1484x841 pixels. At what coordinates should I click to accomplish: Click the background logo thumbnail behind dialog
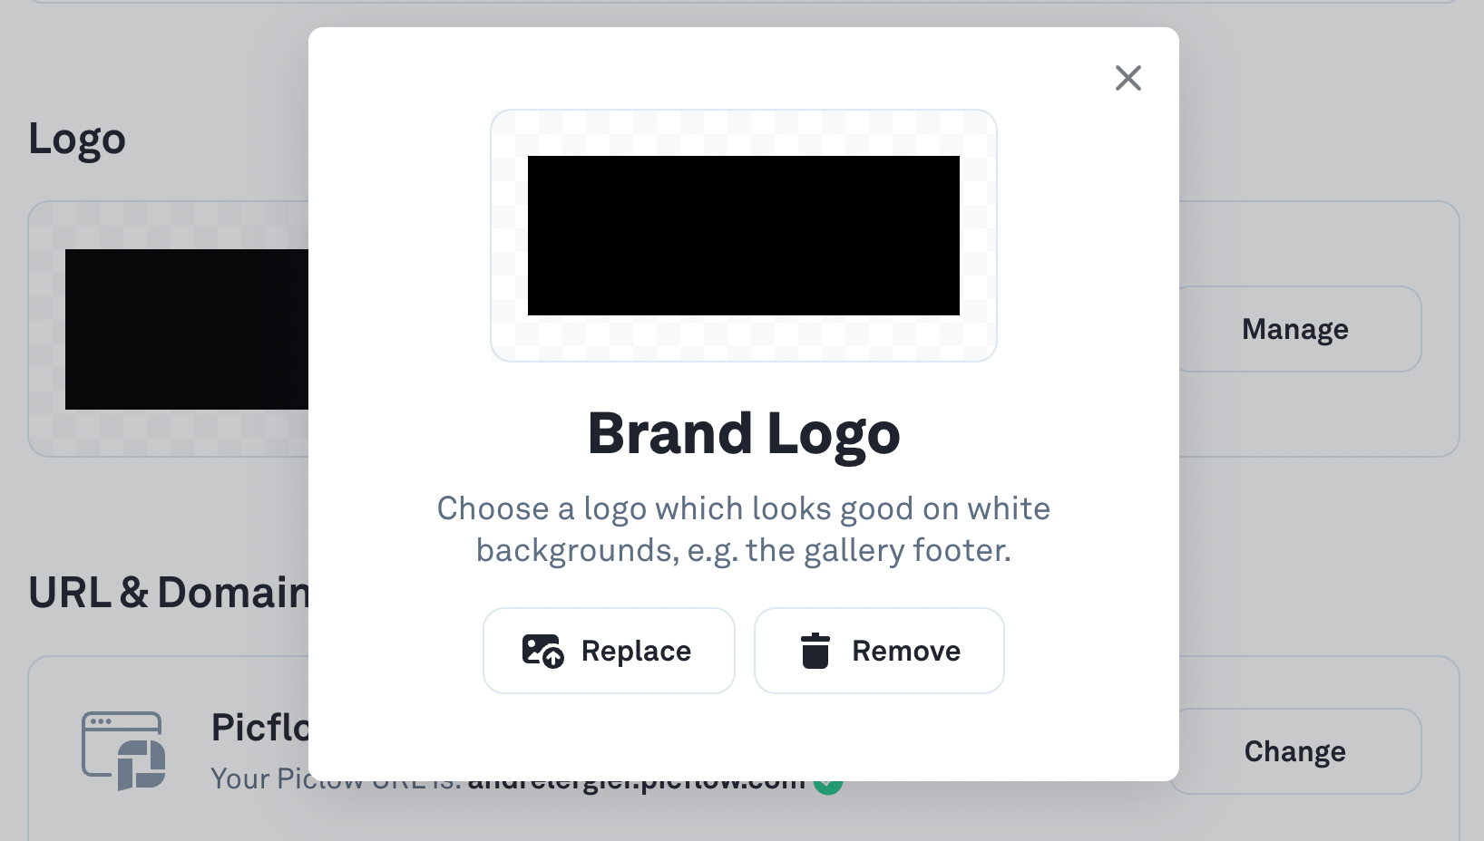coord(187,329)
